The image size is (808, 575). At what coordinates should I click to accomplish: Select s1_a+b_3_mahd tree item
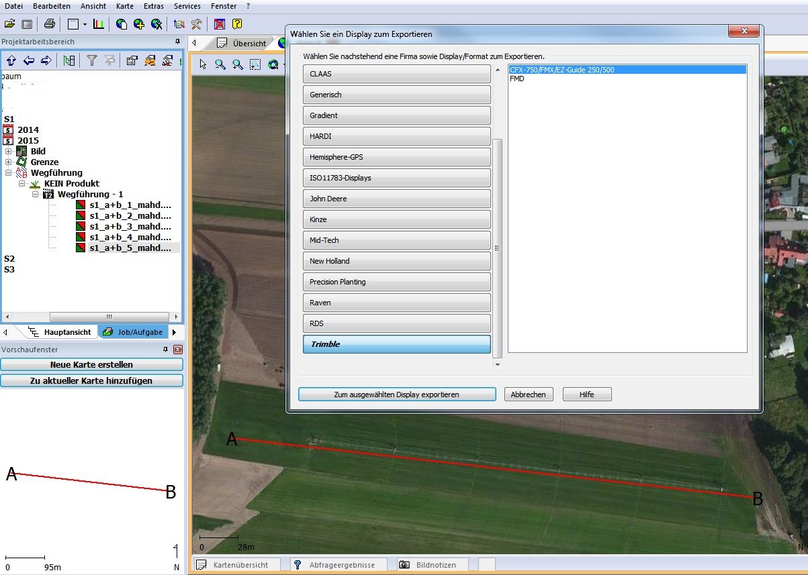[x=129, y=227]
